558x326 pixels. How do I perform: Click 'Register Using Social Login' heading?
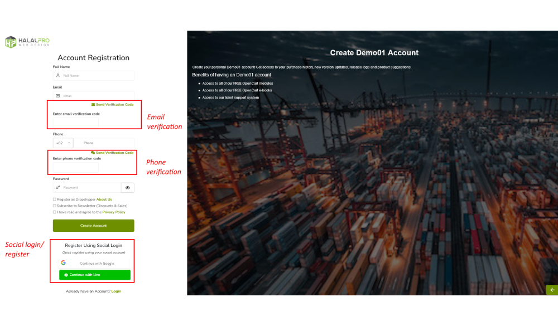point(94,245)
